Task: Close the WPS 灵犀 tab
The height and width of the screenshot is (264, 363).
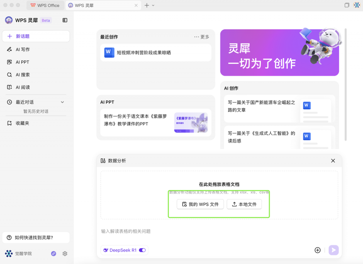Action: (x=136, y=5)
